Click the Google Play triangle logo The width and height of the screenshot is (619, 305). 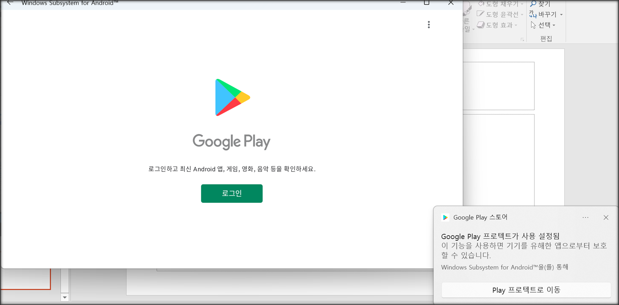pos(232,98)
